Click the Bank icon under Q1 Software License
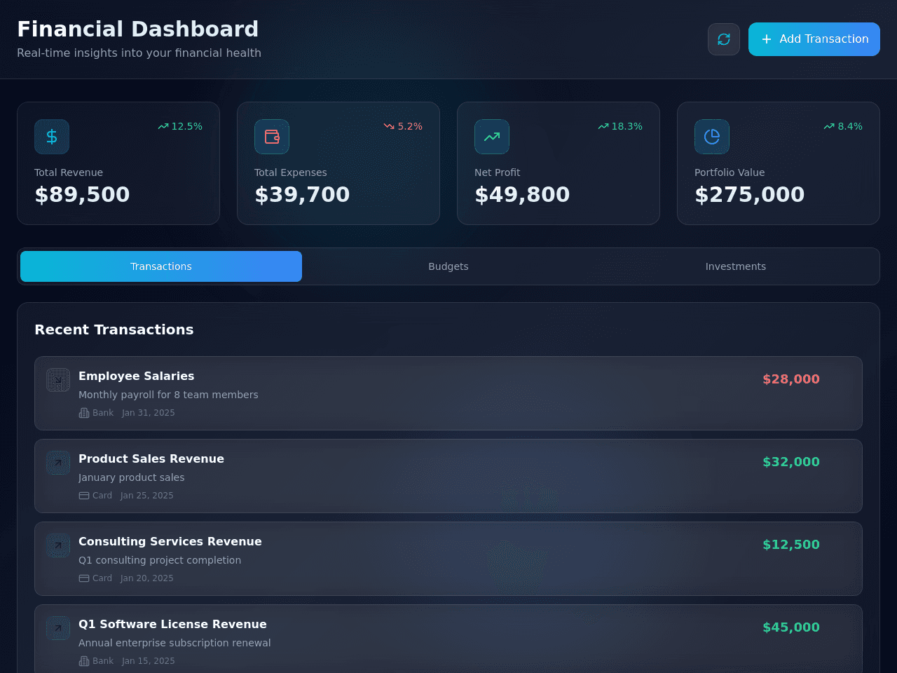Image resolution: width=897 pixels, height=673 pixels. [84, 661]
